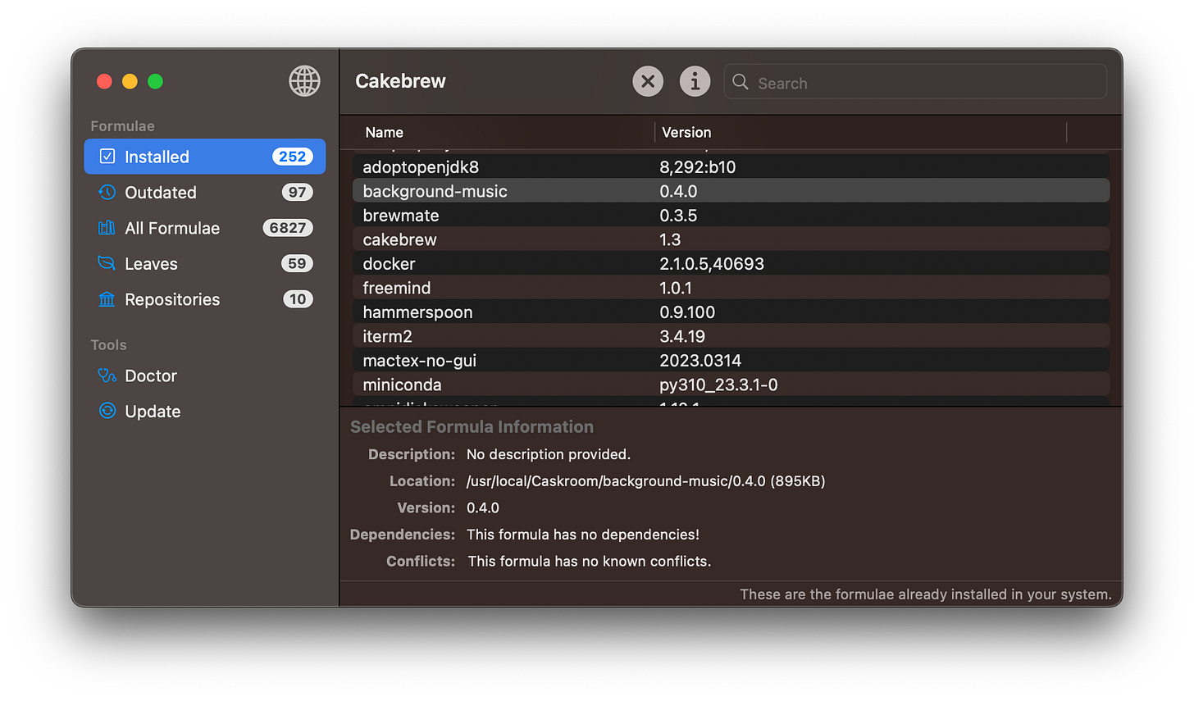Select the adoptopenjdk8 row
This screenshot has width=1194, height=701.
[x=731, y=166]
